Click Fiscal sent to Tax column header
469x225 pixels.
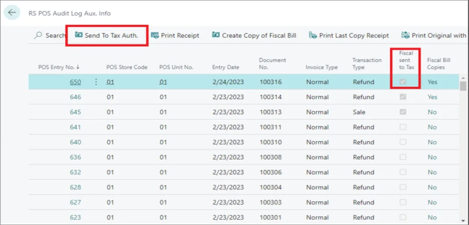(407, 60)
